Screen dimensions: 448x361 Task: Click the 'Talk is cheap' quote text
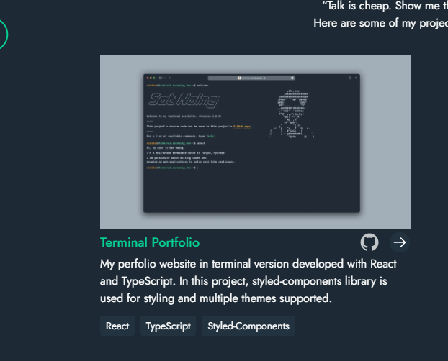[x=385, y=6]
